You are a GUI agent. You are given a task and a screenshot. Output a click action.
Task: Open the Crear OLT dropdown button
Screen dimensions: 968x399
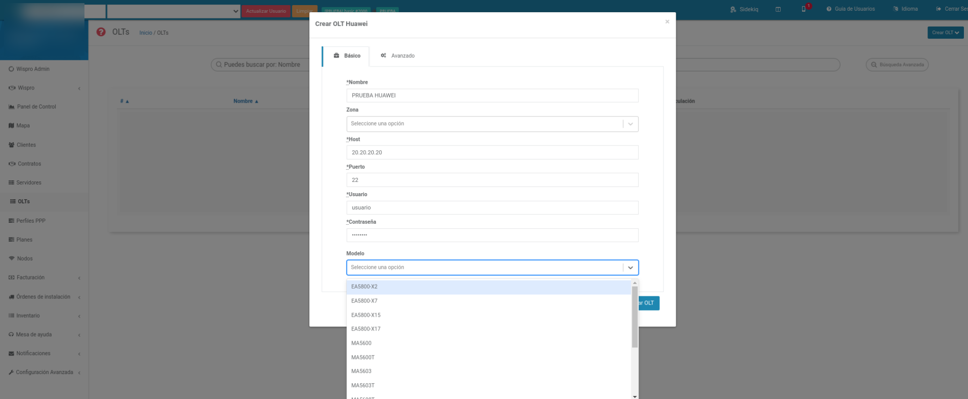coord(945,33)
